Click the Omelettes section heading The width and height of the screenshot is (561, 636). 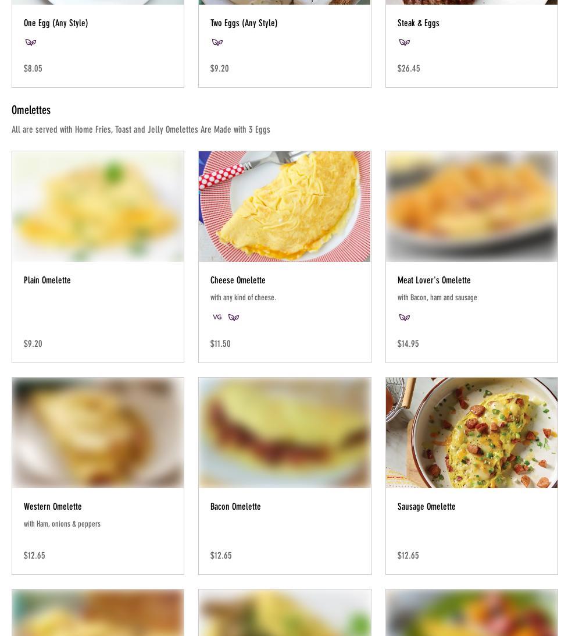31,110
